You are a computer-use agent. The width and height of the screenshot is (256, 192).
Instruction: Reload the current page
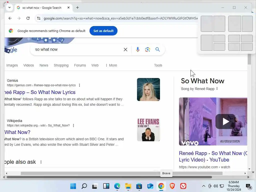(x=28, y=18)
